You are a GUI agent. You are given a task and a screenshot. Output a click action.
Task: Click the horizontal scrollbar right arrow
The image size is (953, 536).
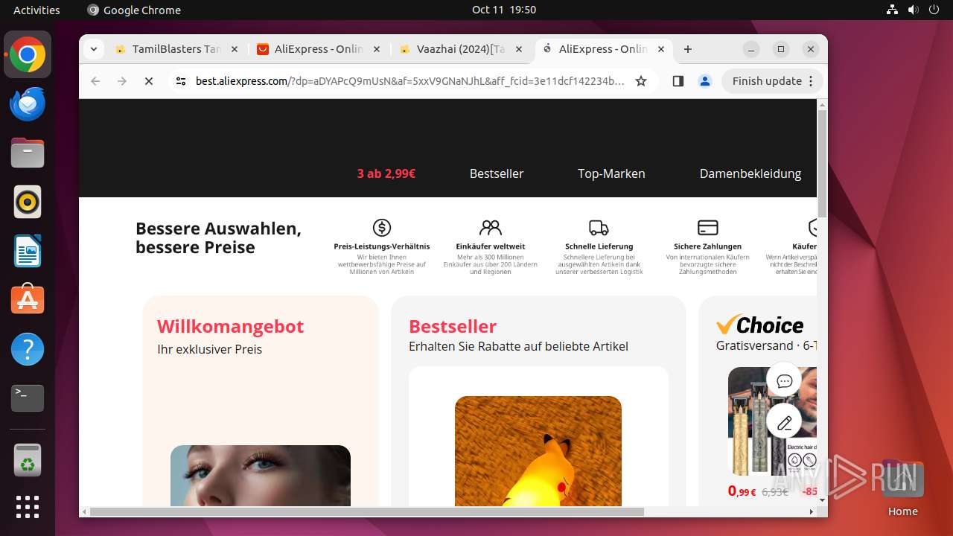812,511
